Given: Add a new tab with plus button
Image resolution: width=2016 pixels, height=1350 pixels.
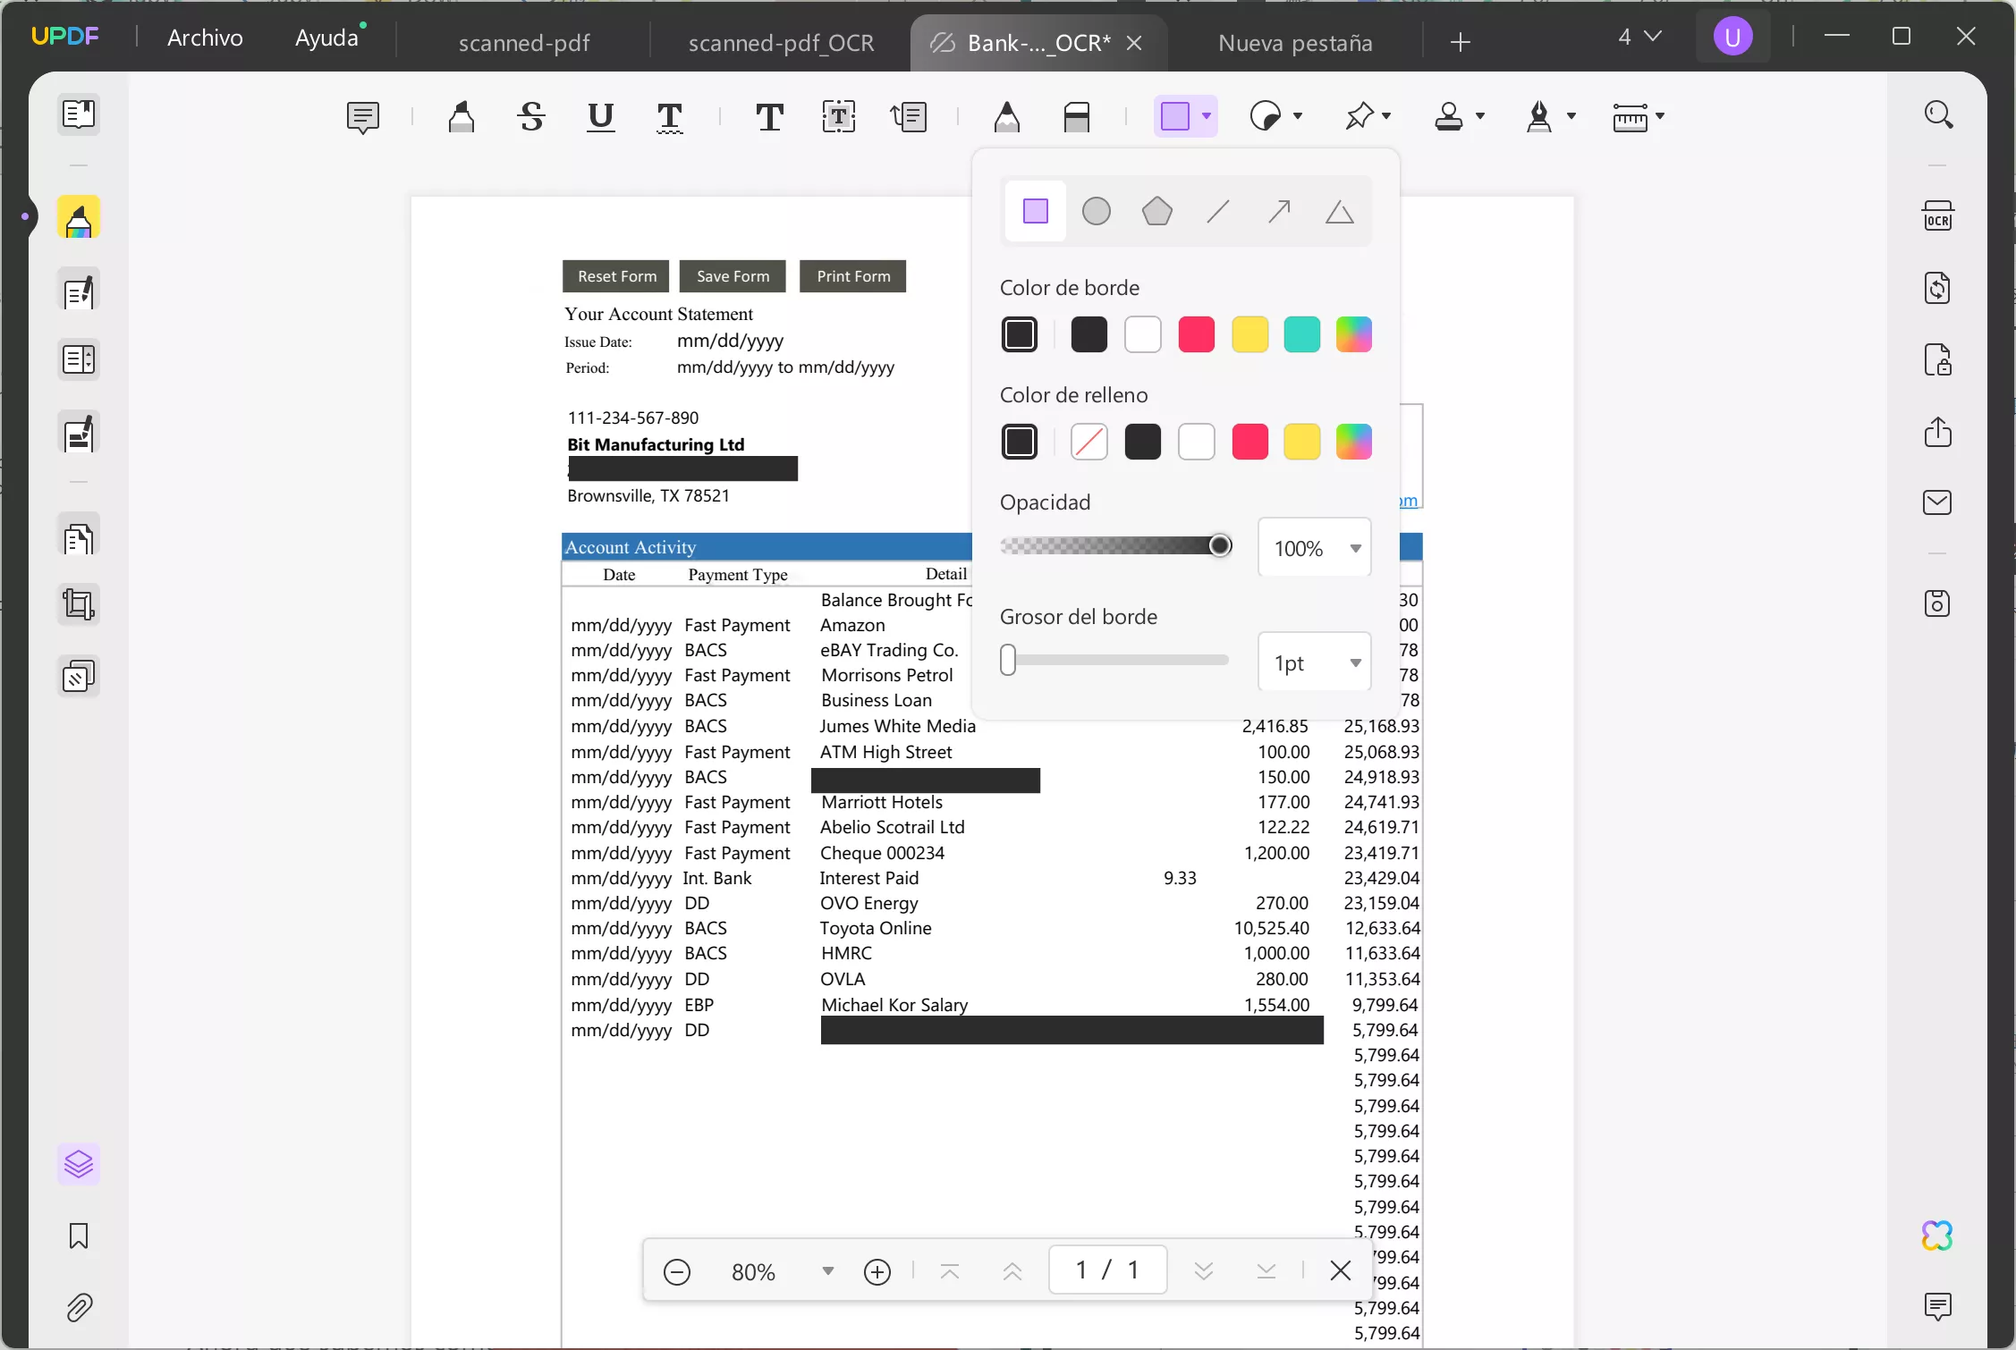Looking at the screenshot, I should pyautogui.click(x=1460, y=42).
